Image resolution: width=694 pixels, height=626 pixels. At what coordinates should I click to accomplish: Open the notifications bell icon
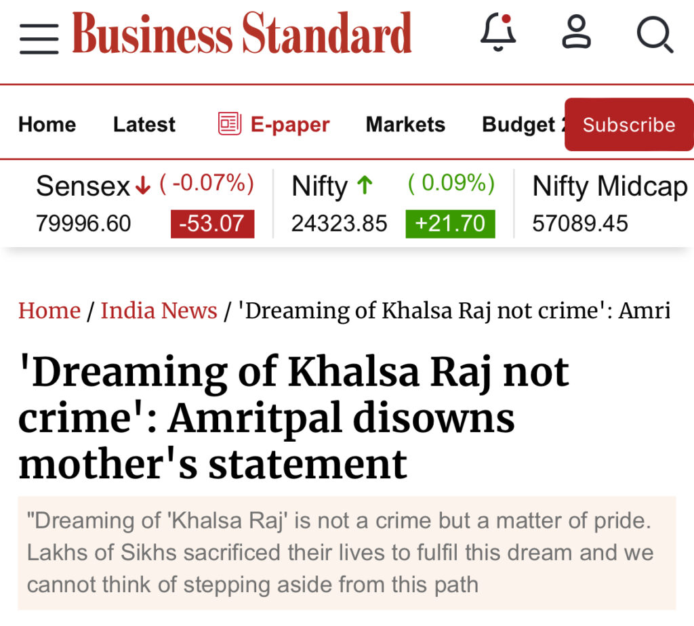coord(498,33)
